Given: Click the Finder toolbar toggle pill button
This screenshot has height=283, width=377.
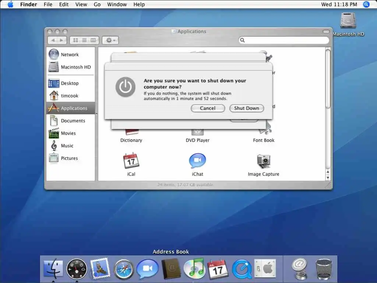Looking at the screenshot, I should point(326,32).
